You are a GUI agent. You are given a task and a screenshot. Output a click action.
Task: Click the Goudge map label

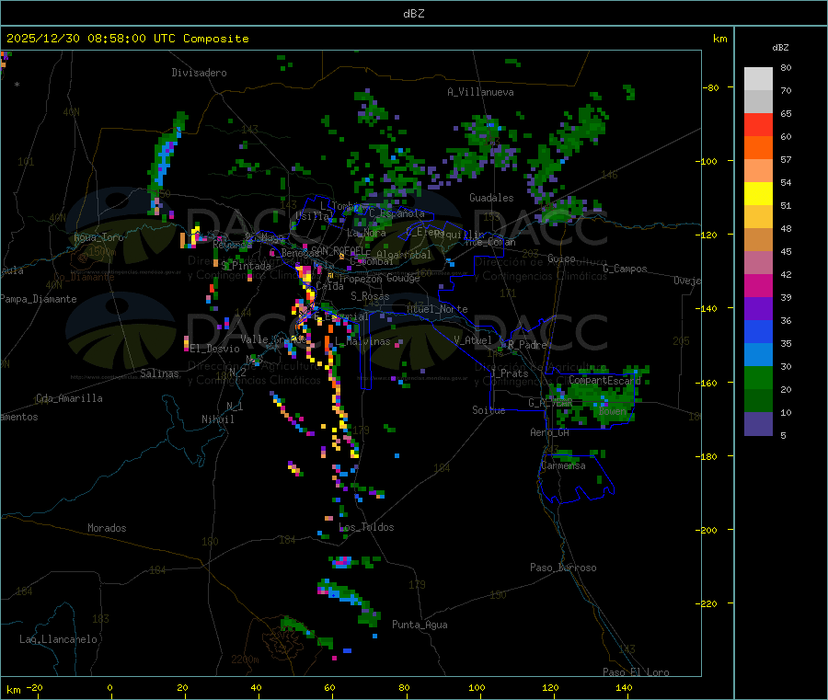tap(403, 278)
